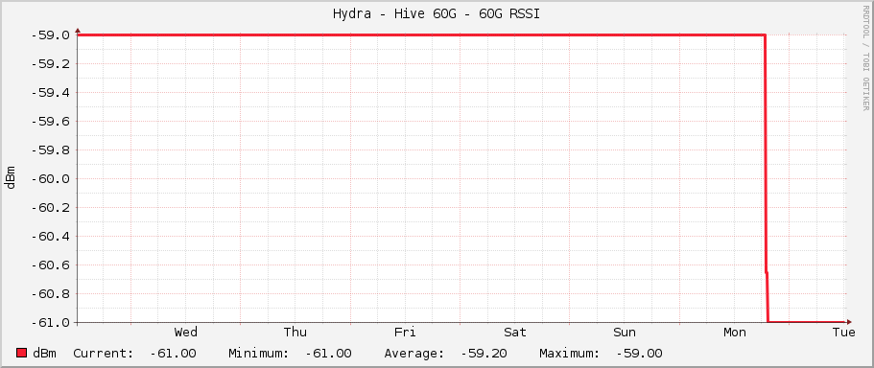Click the 'Thu' x-axis label
The width and height of the screenshot is (874, 368).
(295, 333)
